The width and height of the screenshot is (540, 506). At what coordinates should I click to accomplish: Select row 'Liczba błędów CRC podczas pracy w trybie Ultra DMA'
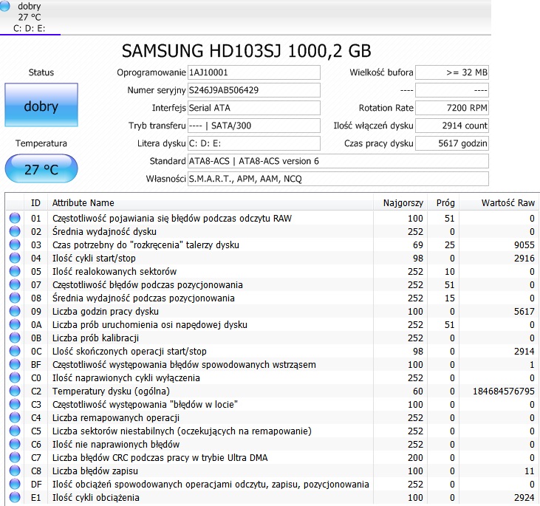(271, 458)
